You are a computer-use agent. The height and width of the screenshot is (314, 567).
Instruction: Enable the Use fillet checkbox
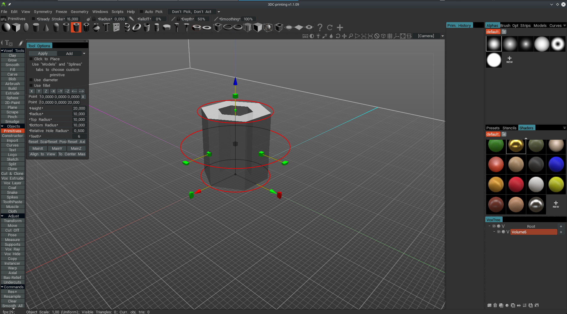pyautogui.click(x=31, y=86)
